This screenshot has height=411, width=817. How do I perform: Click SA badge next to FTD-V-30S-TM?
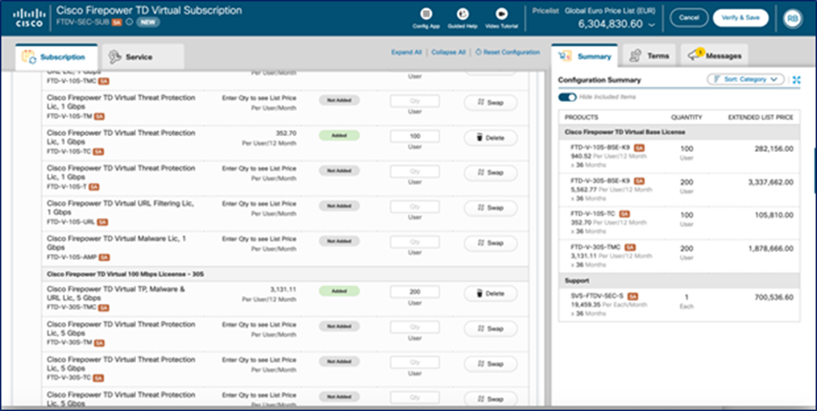coord(99,342)
